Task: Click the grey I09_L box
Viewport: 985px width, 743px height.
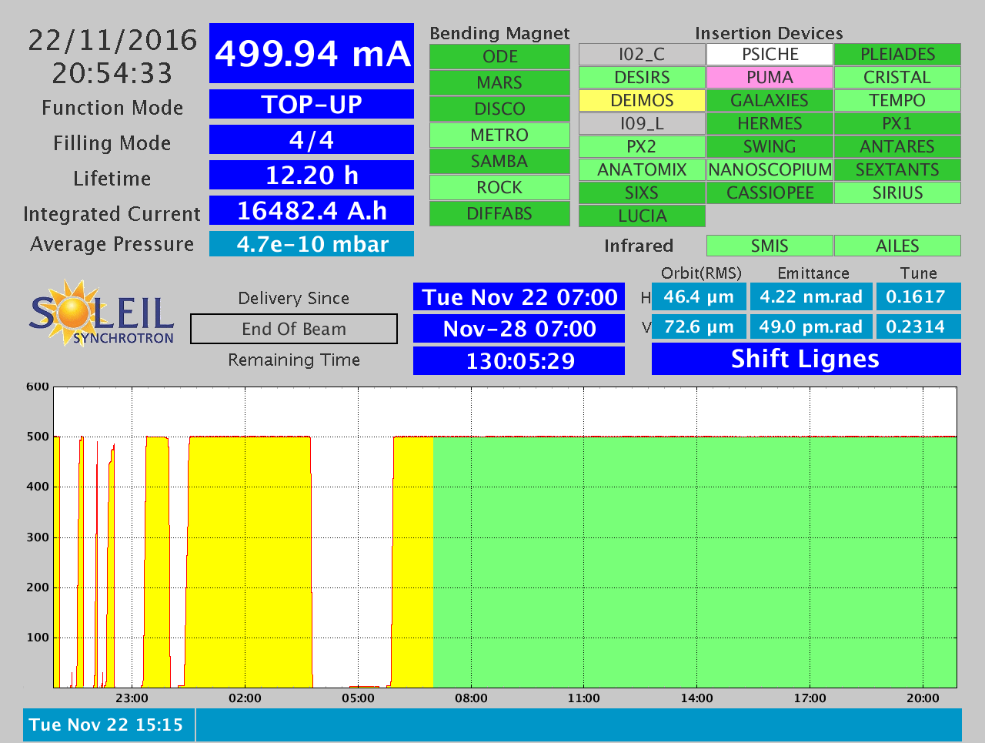Action: coord(642,124)
